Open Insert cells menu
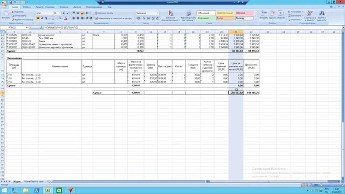Screen dimensions: 345x194 coord(264,16)
